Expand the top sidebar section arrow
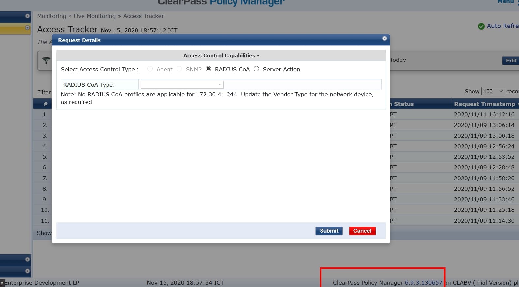Screen dimensions: 519x287 pyautogui.click(x=27, y=16)
